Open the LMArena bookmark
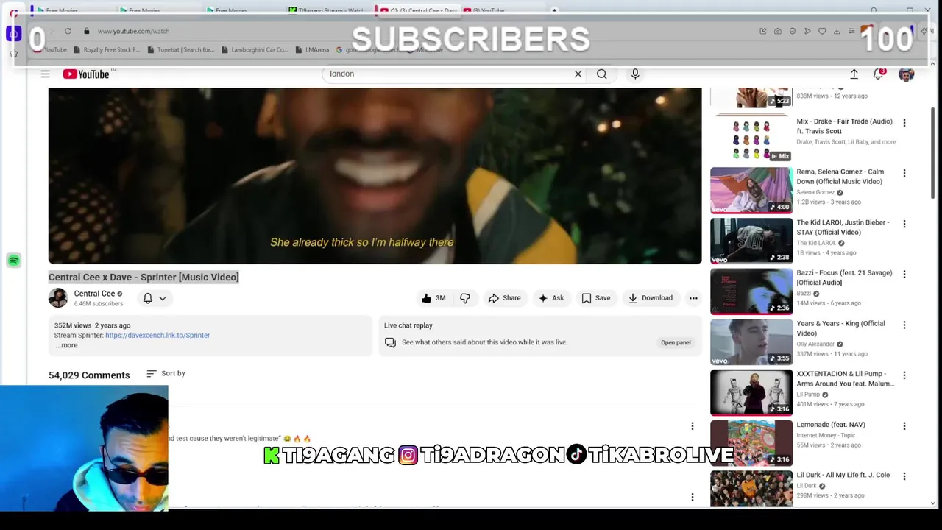The width and height of the screenshot is (942, 530). tap(312, 50)
